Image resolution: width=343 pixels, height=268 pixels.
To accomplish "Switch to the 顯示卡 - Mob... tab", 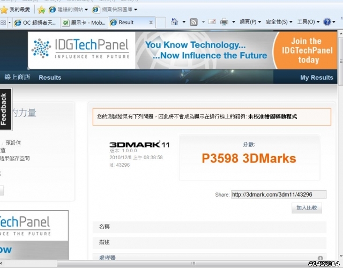I will [84, 23].
